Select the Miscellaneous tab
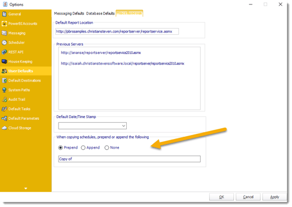The height and width of the screenshot is (207, 292). click(x=129, y=13)
